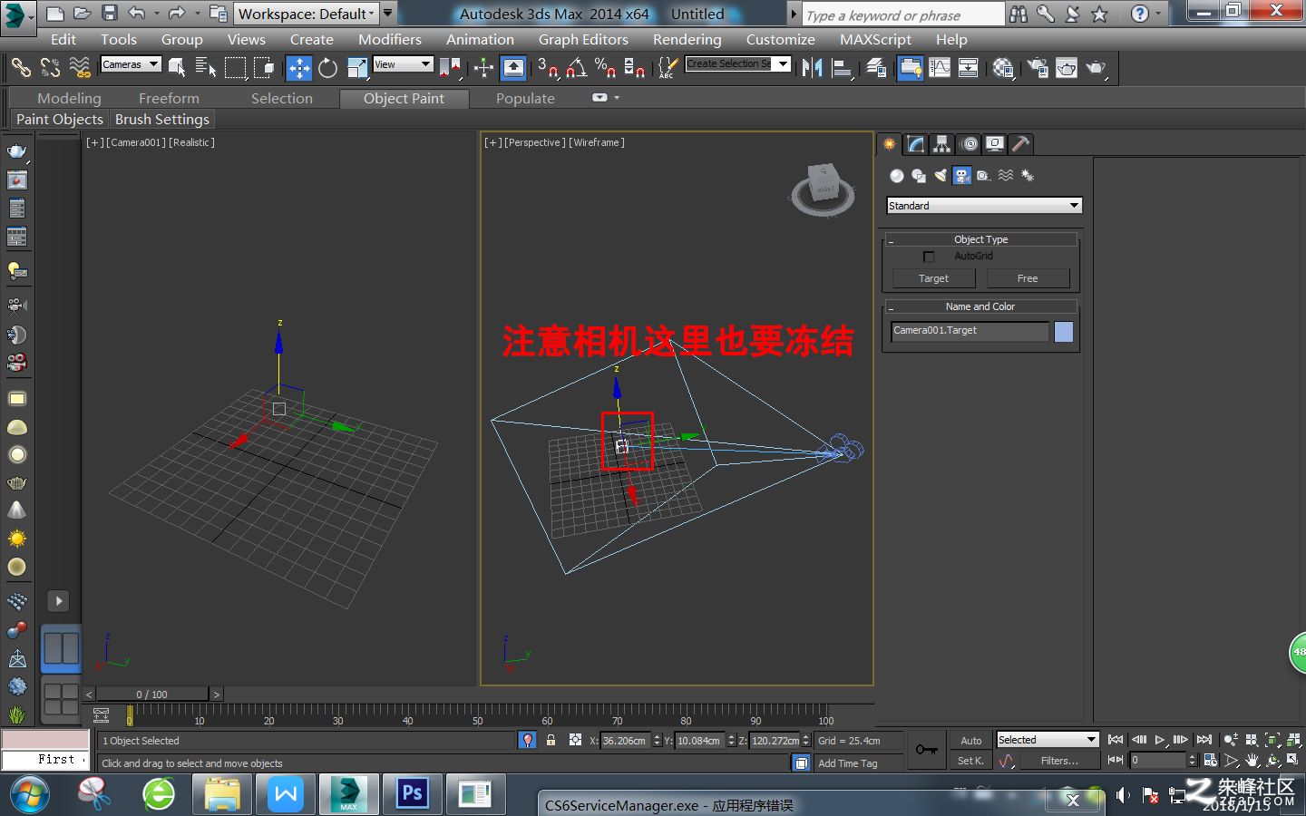Viewport: 1306px width, 816px height.
Task: Activate the Select and Rotate tool
Action: point(327,68)
